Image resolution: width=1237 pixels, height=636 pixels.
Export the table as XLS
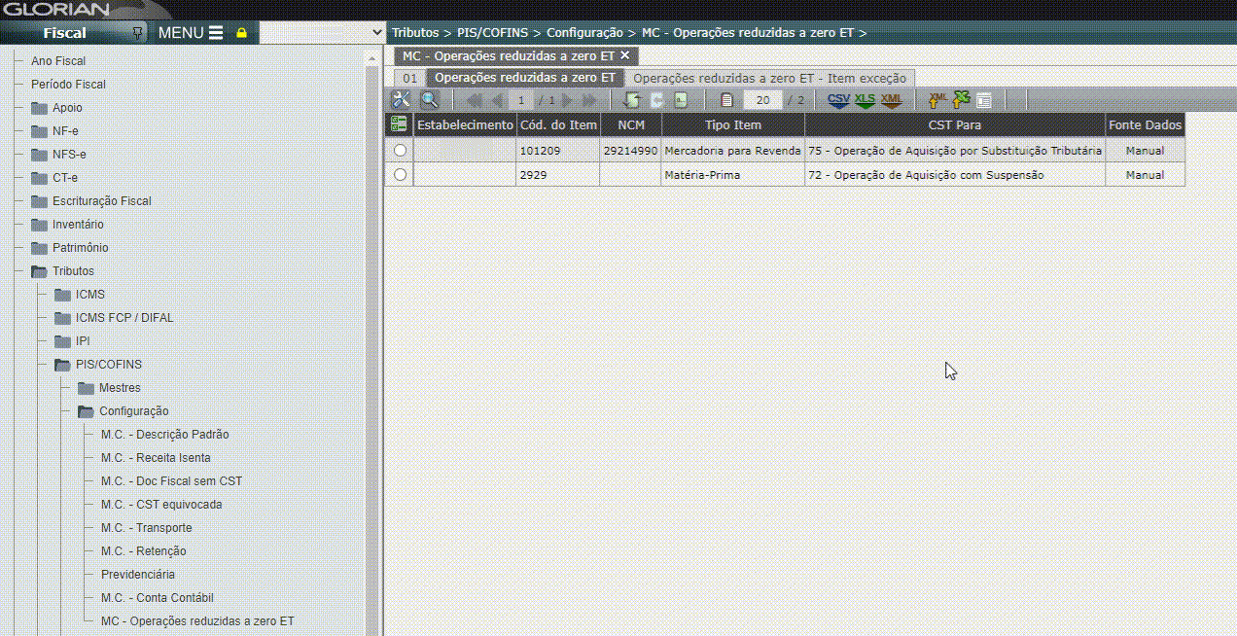[865, 100]
